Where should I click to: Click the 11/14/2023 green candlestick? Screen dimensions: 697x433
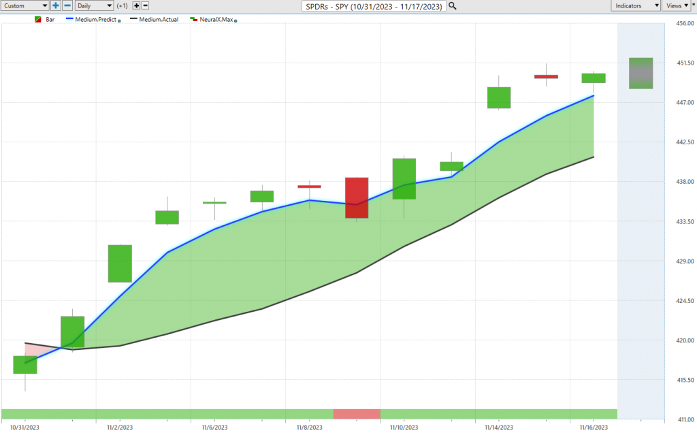click(x=499, y=98)
